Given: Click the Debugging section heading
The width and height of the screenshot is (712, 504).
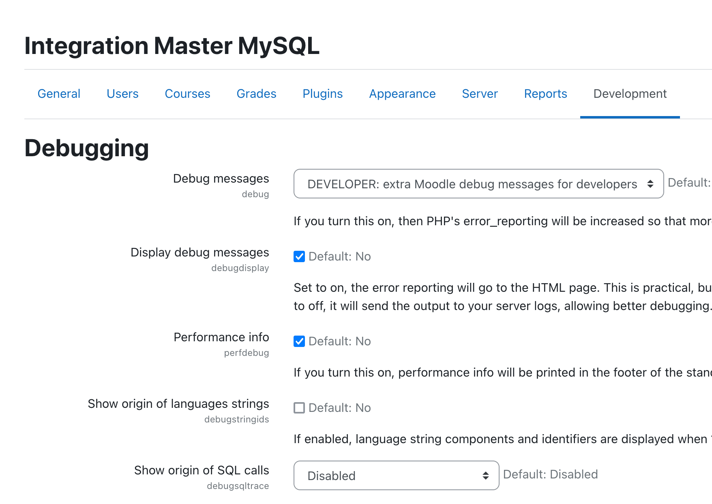Looking at the screenshot, I should [87, 149].
